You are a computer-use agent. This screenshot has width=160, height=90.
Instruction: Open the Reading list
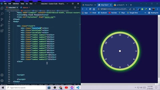point(153,13)
